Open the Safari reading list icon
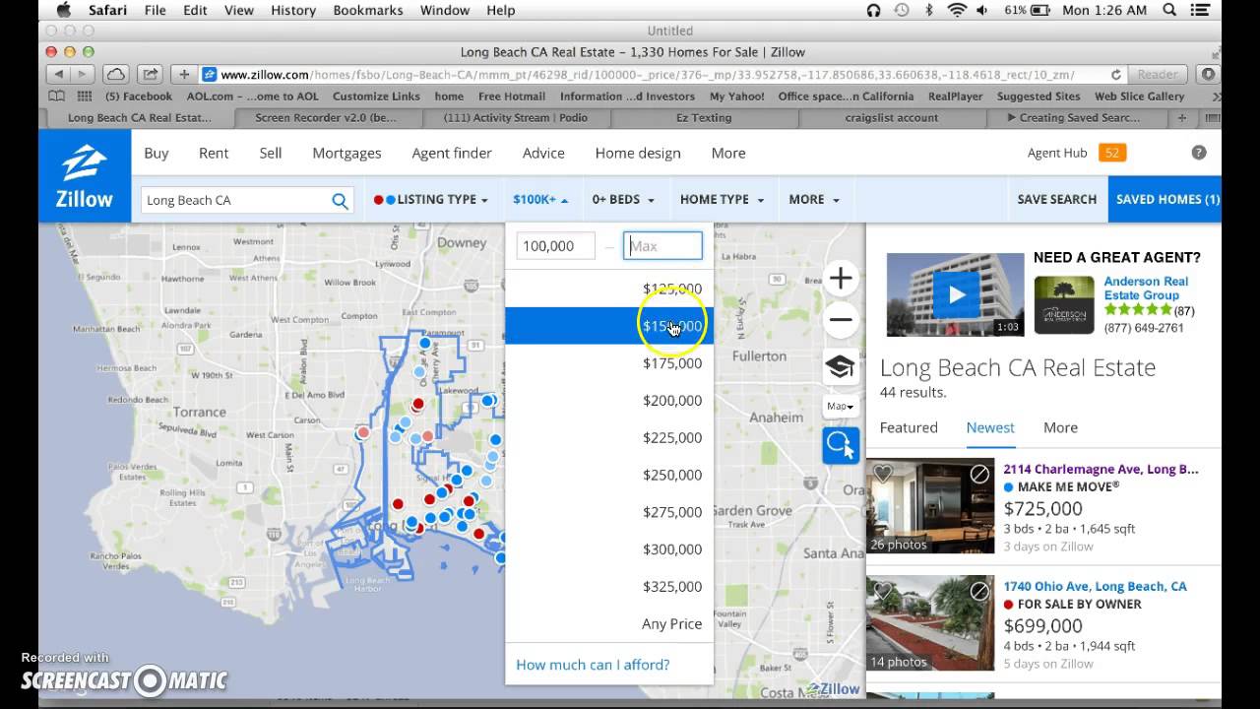 (57, 97)
